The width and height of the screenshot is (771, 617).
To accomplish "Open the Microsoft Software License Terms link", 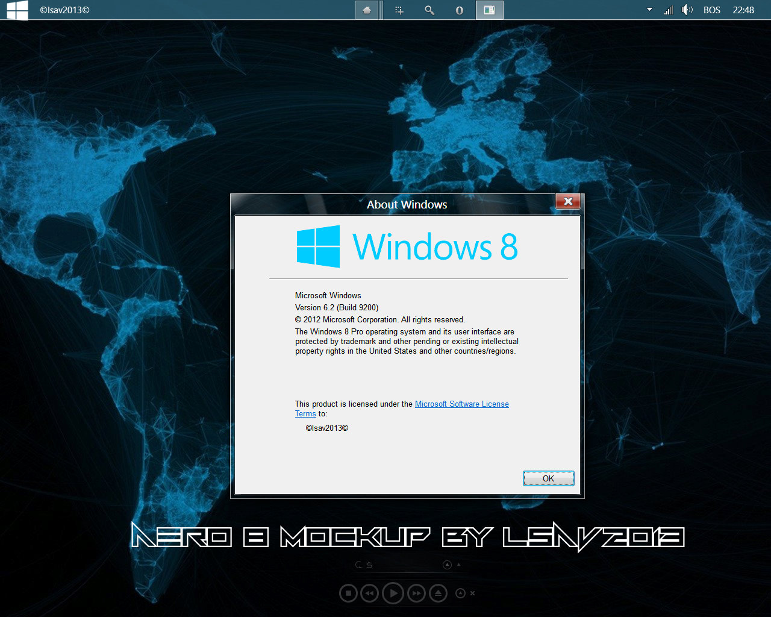I will point(462,404).
